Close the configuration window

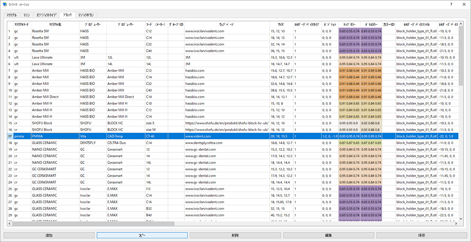[x=464, y=4]
